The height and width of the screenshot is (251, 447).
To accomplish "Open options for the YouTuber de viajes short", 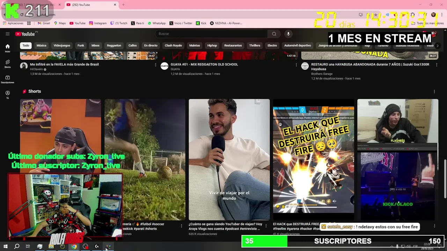I will 266,226.
